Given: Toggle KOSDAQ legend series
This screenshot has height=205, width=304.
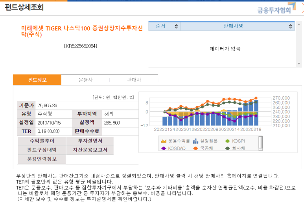Looking at the screenshot, I should (x=173, y=148).
